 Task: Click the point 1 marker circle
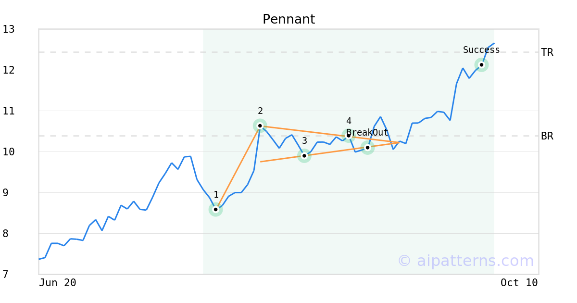215,209
